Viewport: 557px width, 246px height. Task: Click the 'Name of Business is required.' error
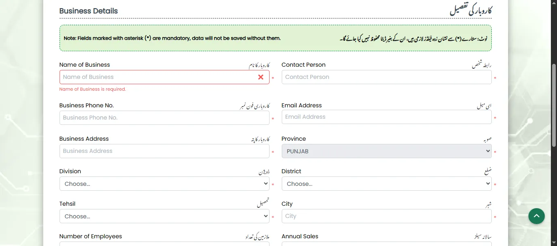click(93, 89)
